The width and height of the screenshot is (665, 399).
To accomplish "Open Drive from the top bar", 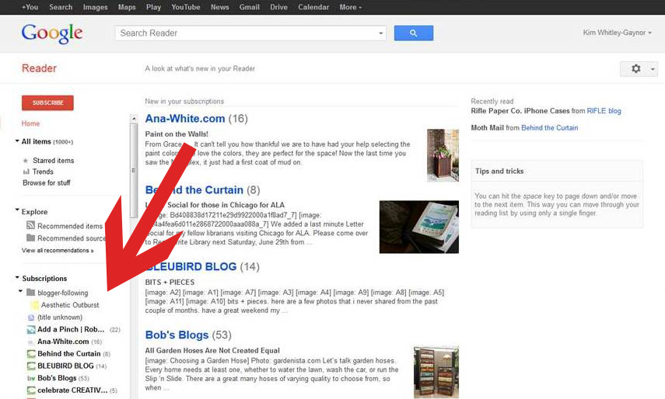I will [x=278, y=7].
